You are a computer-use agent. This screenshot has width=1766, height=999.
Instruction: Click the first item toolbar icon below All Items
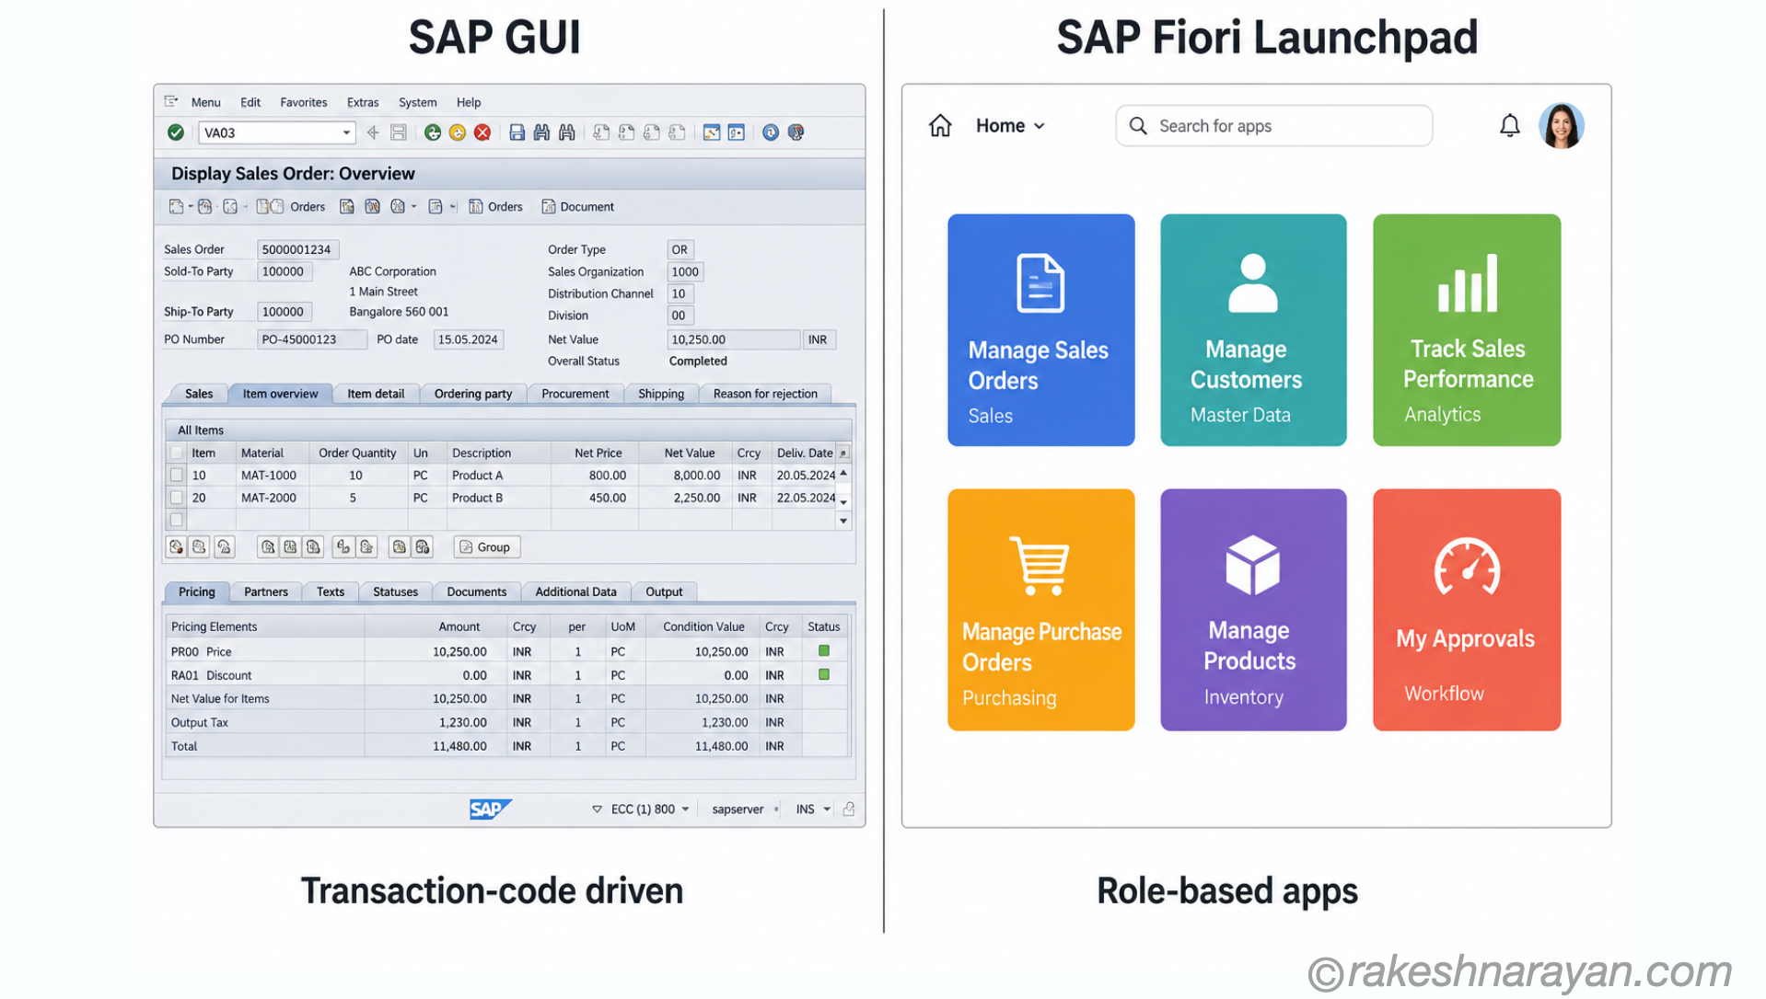(176, 546)
